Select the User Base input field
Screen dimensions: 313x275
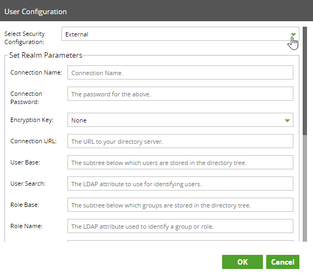[180, 162]
